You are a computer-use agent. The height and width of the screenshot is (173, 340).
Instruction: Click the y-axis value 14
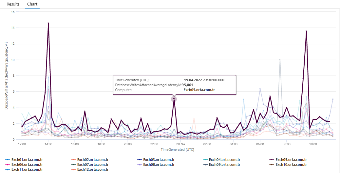click(12, 28)
